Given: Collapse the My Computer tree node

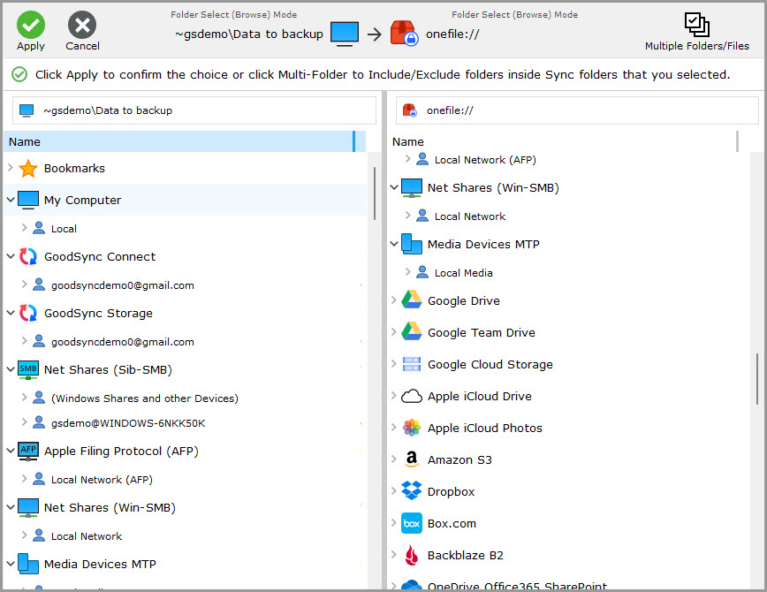Looking at the screenshot, I should click(10, 200).
